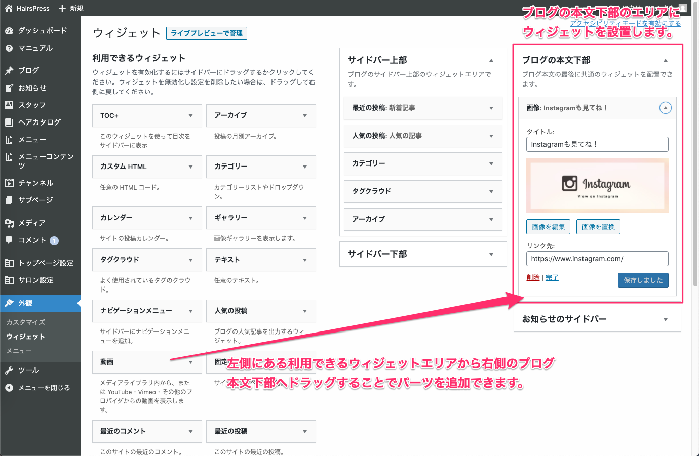
Task: Click the リンク先 URL input field
Action: pyautogui.click(x=597, y=259)
